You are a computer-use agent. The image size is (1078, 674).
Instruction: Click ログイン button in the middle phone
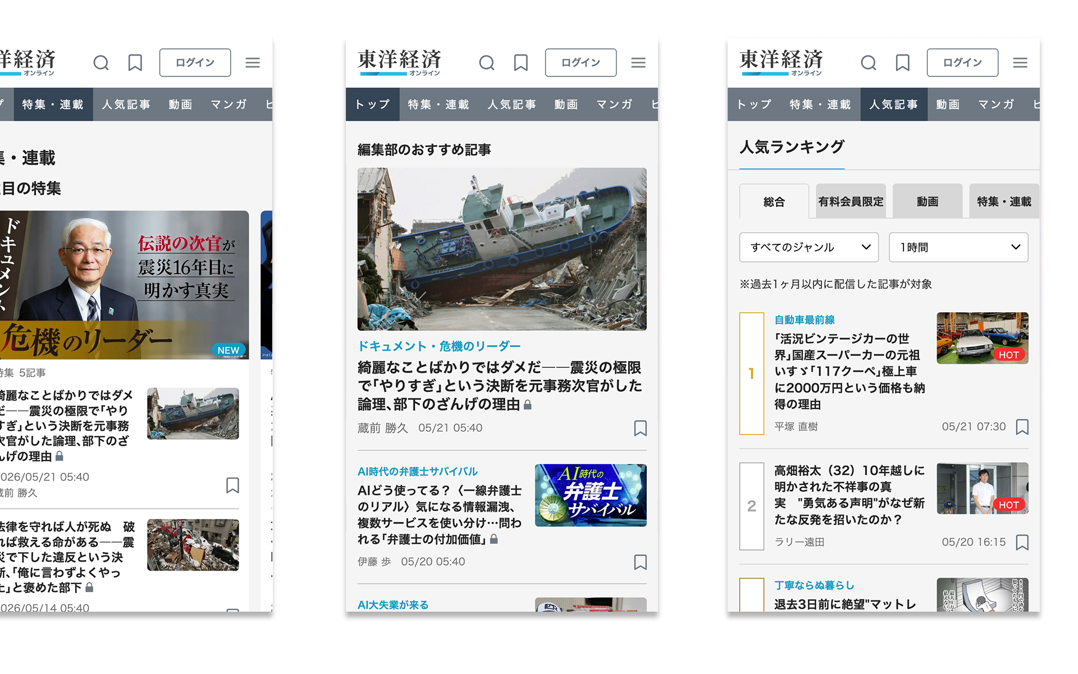coord(581,62)
